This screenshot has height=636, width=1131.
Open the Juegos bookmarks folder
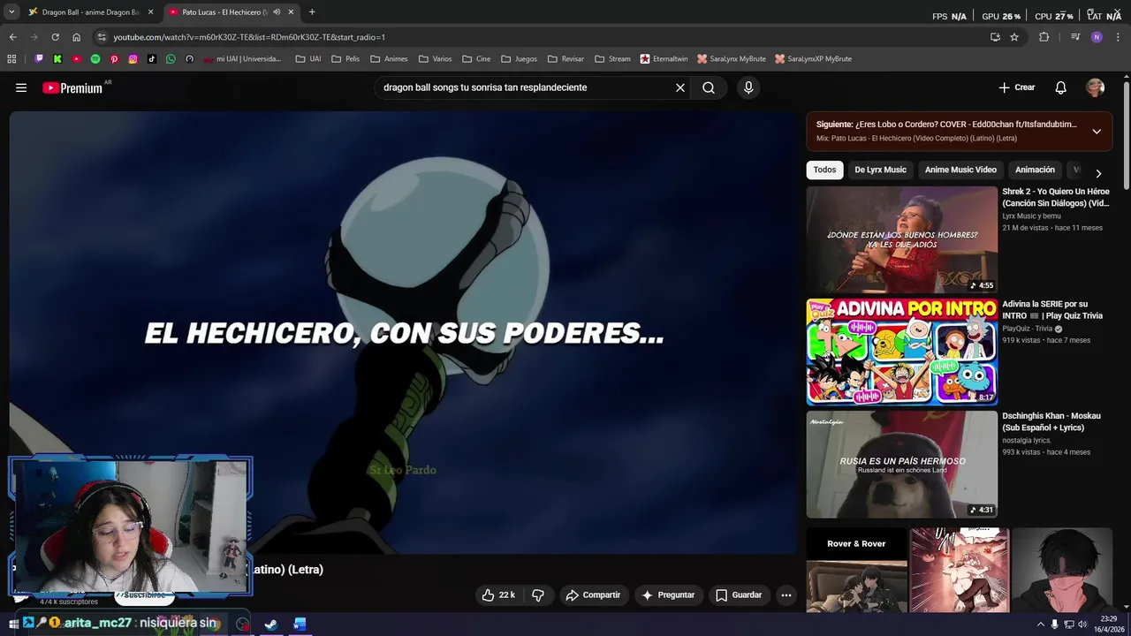(519, 59)
